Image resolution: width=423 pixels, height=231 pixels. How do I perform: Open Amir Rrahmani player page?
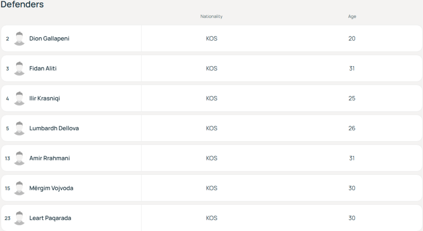49,158
